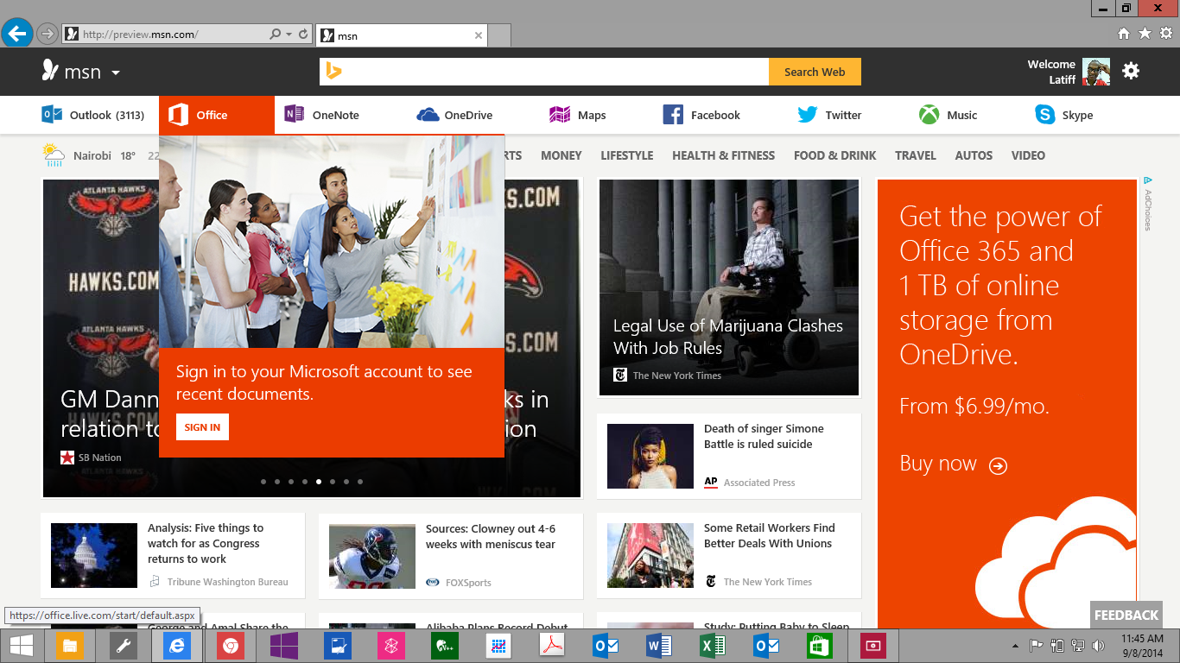
Task: Click the browser Forward arrow button
Action: 48,34
